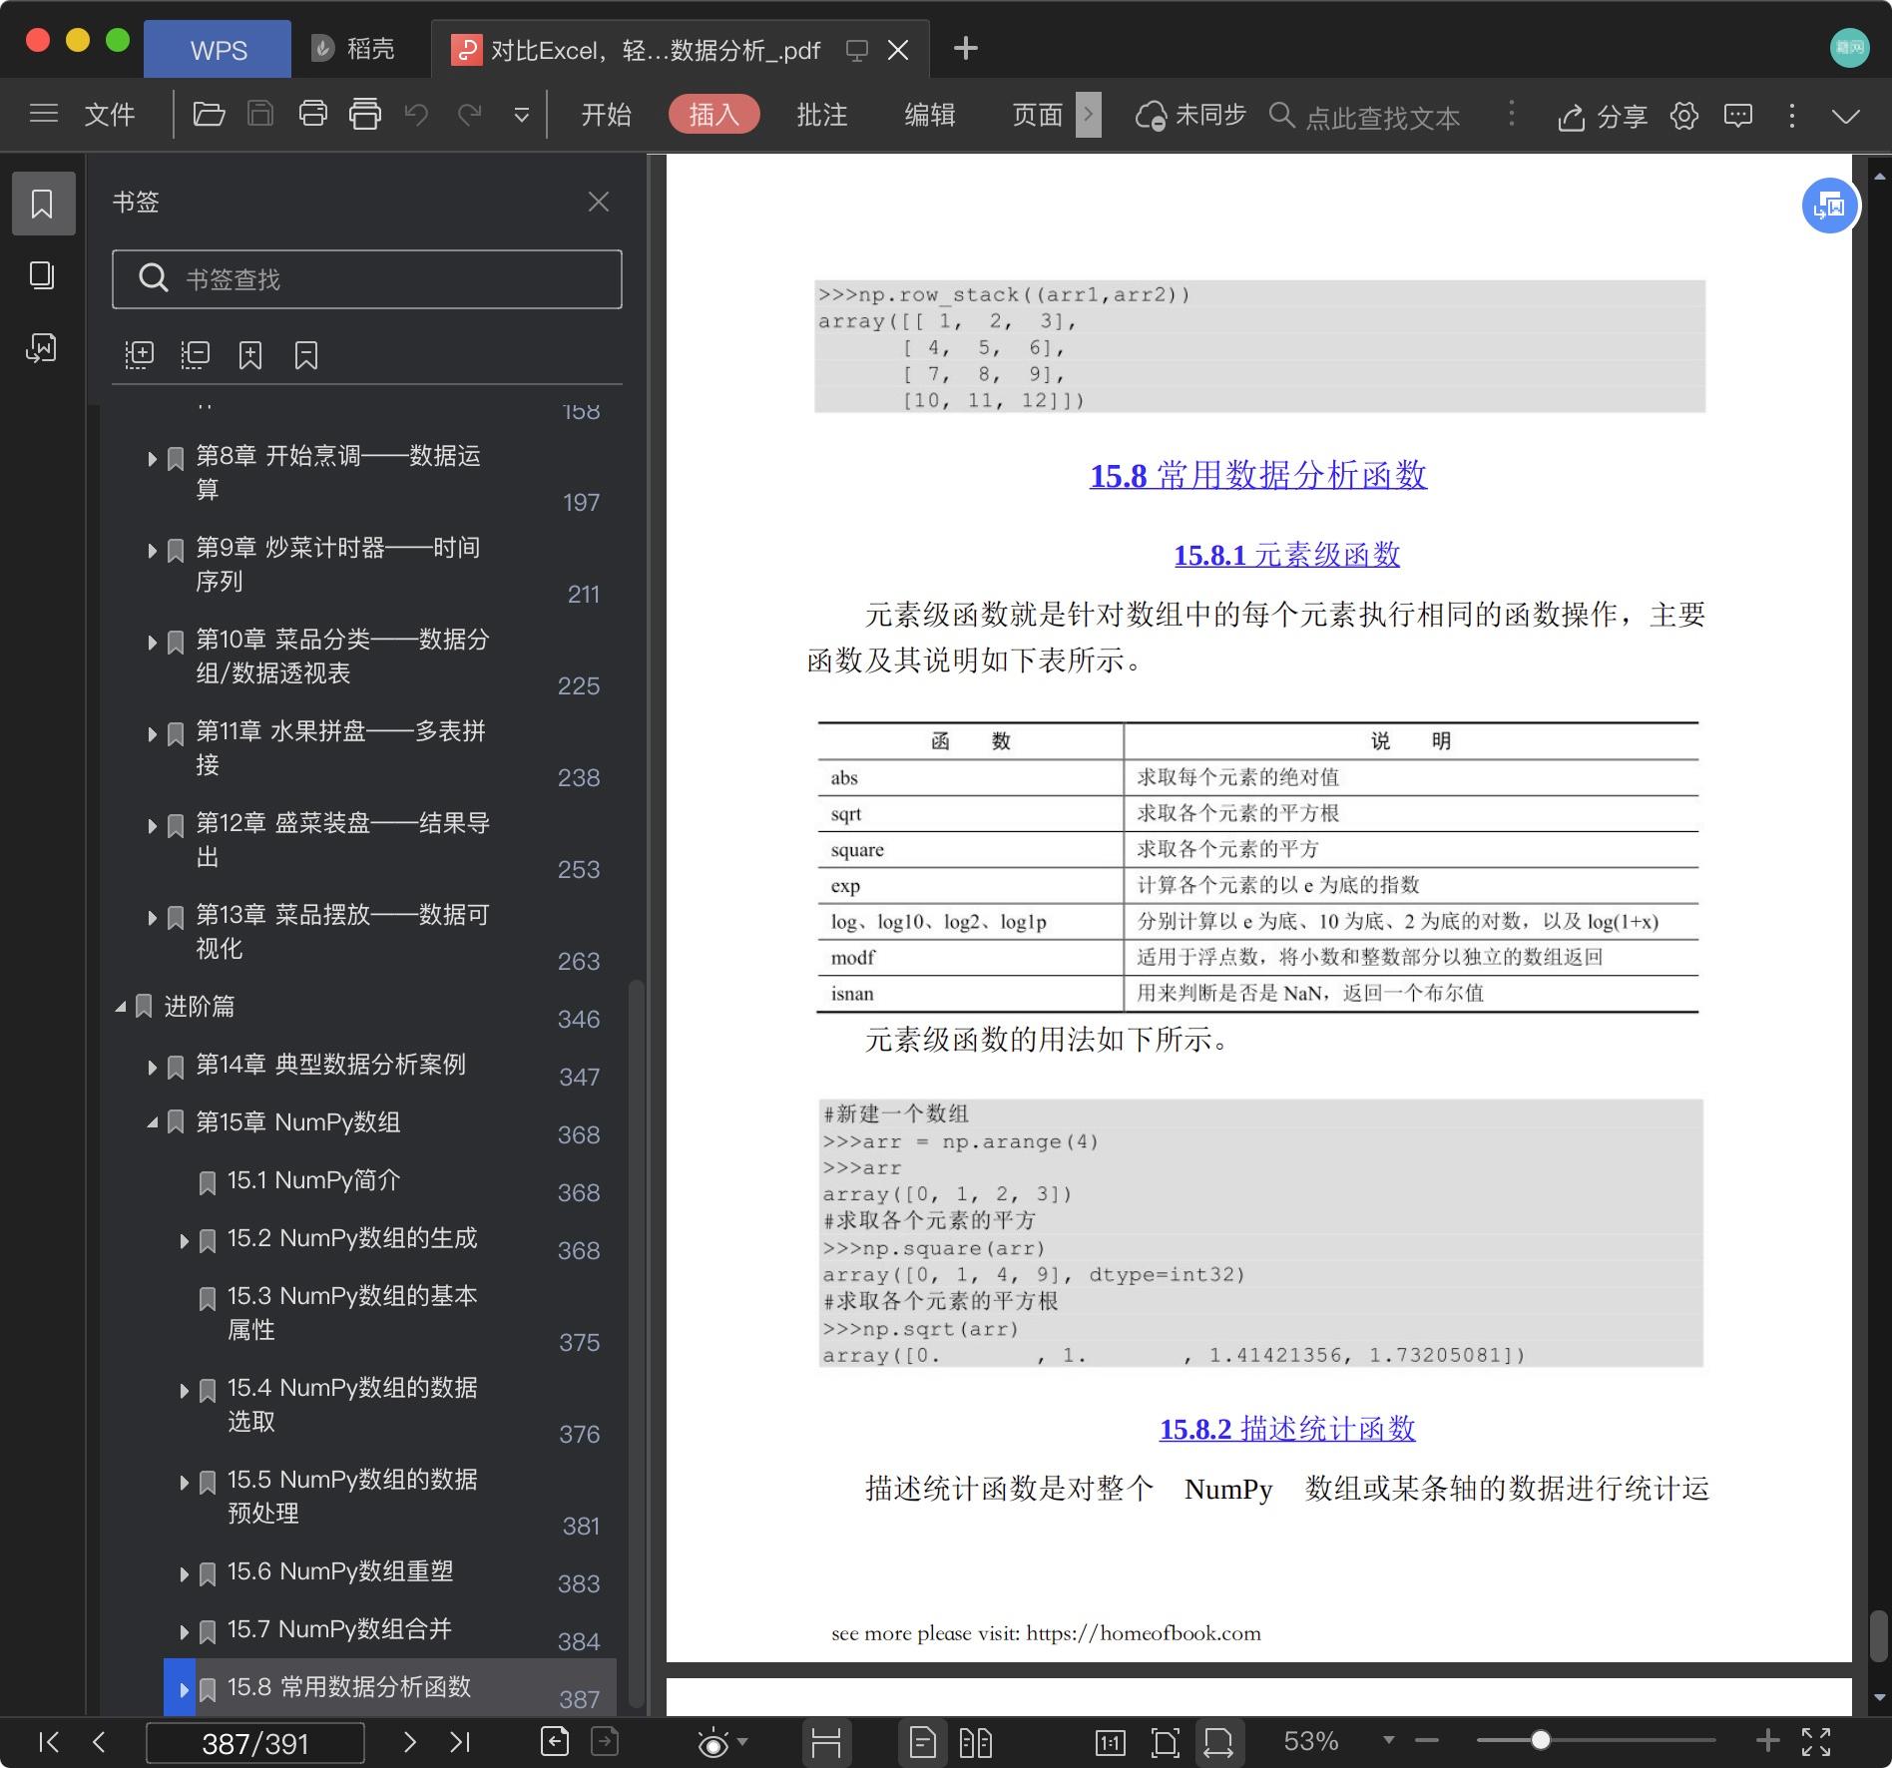The height and width of the screenshot is (1768, 1892).
Task: Open the bookmarks panel icon in sidebar
Action: click(x=43, y=204)
